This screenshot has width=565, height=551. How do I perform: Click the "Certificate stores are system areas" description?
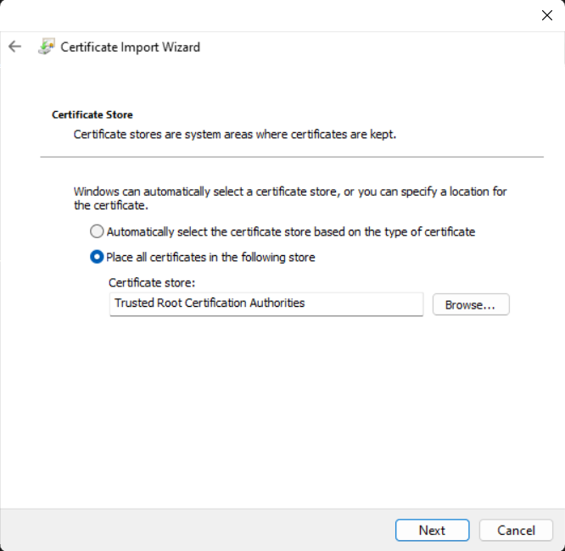tap(235, 134)
